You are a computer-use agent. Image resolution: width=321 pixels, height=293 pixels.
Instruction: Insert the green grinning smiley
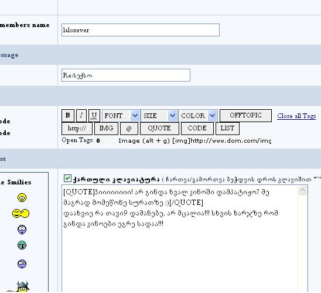click(22, 245)
